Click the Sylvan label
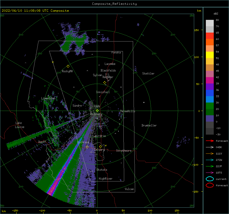This screenshot has height=214, width=229. [97, 75]
